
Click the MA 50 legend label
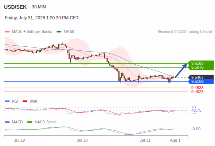tap(69, 32)
